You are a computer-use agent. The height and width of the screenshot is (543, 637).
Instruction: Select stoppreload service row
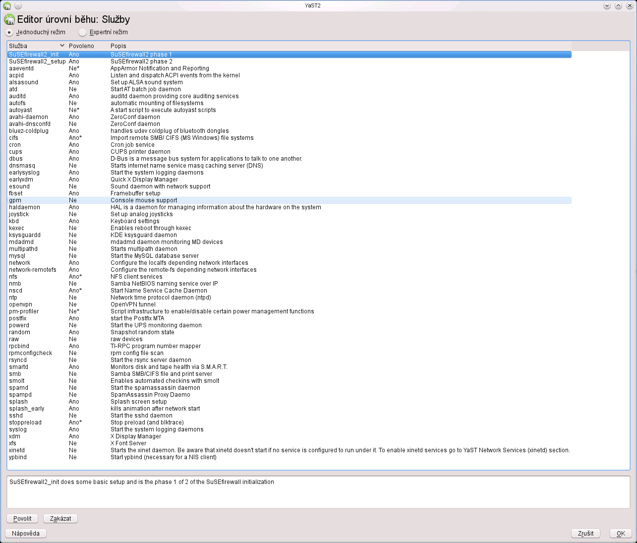(x=290, y=422)
